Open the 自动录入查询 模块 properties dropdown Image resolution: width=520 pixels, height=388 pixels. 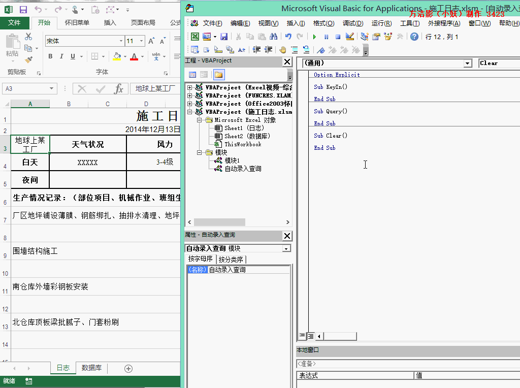click(x=286, y=248)
